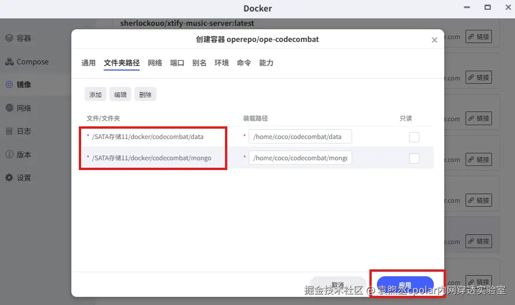Switch to the 环境 tab
The width and height of the screenshot is (515, 305).
tap(222, 63)
